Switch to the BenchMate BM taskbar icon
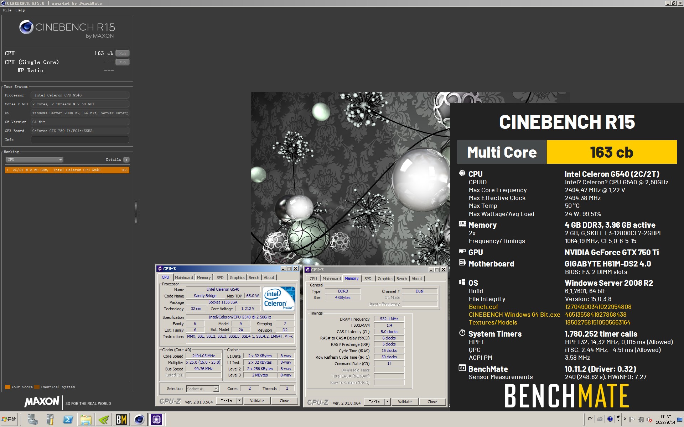Screen dimensions: 684x427 click(121, 420)
